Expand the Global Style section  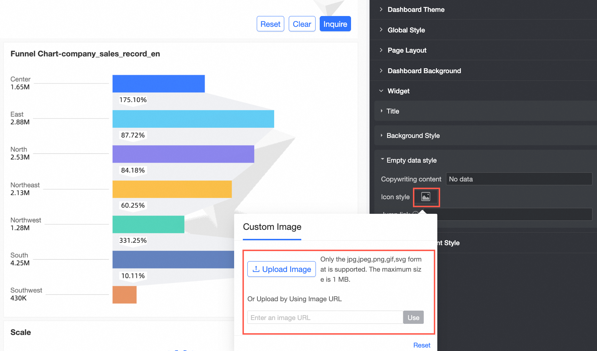pyautogui.click(x=406, y=30)
